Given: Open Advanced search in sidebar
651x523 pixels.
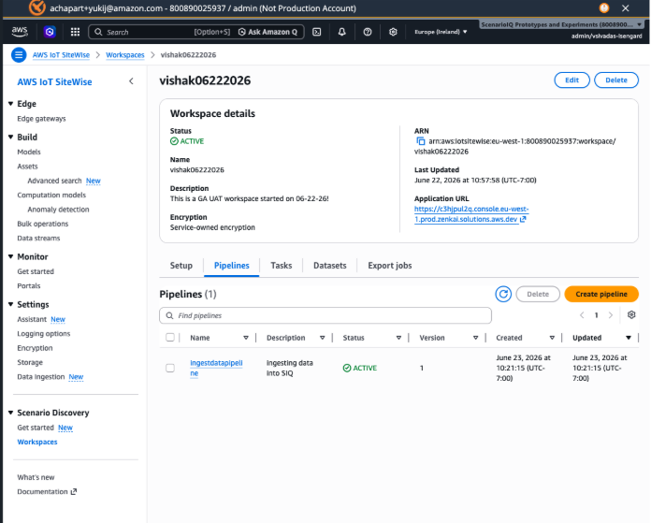Looking at the screenshot, I should pyautogui.click(x=54, y=181).
